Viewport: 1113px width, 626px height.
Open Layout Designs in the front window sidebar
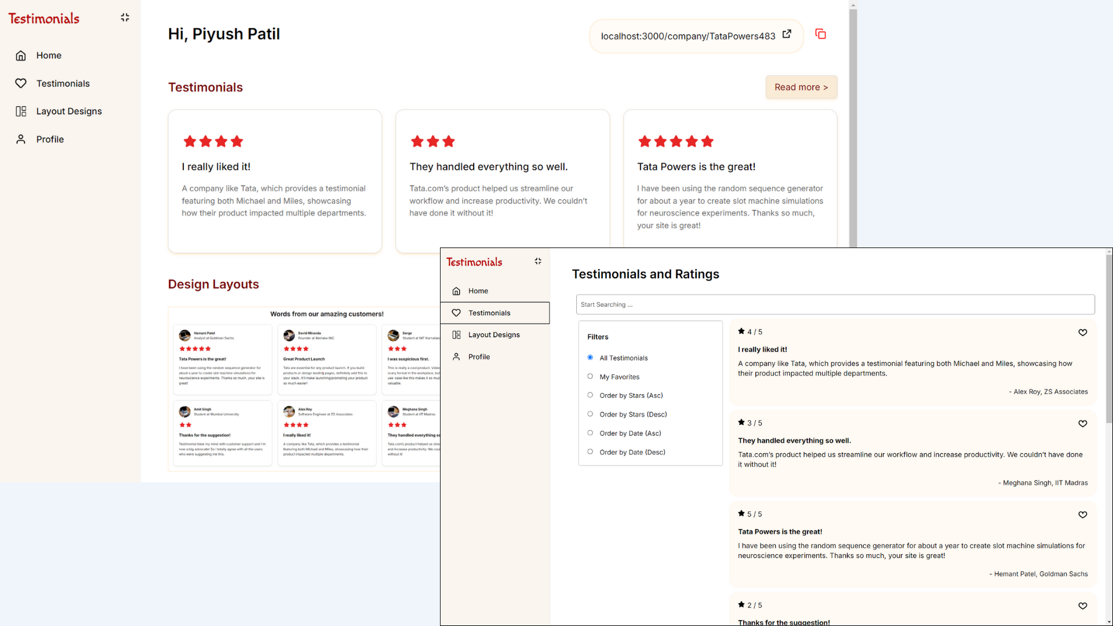(x=494, y=335)
